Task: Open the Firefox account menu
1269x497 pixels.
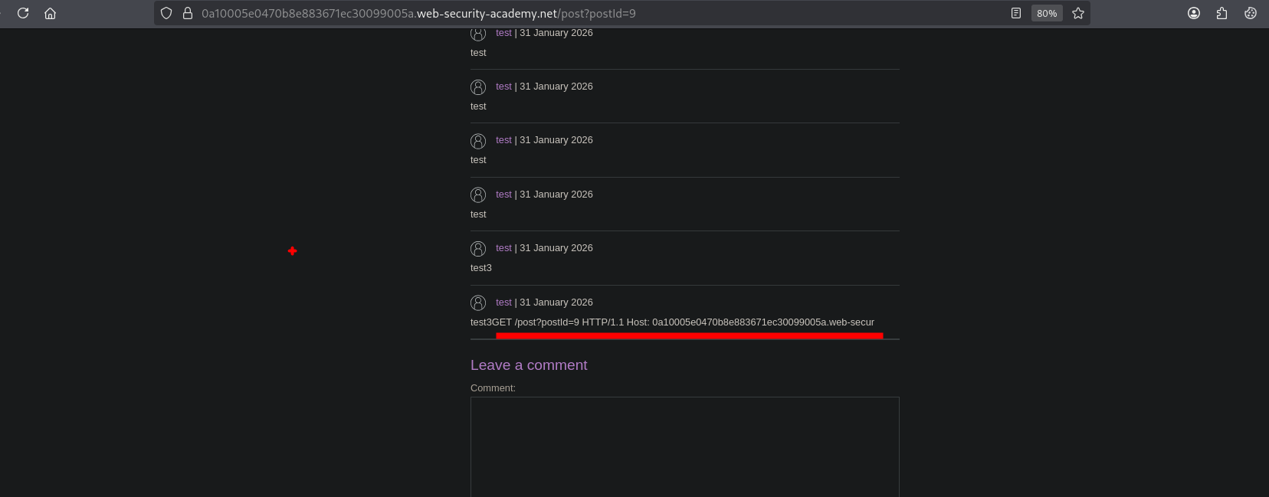Action: 1194,13
